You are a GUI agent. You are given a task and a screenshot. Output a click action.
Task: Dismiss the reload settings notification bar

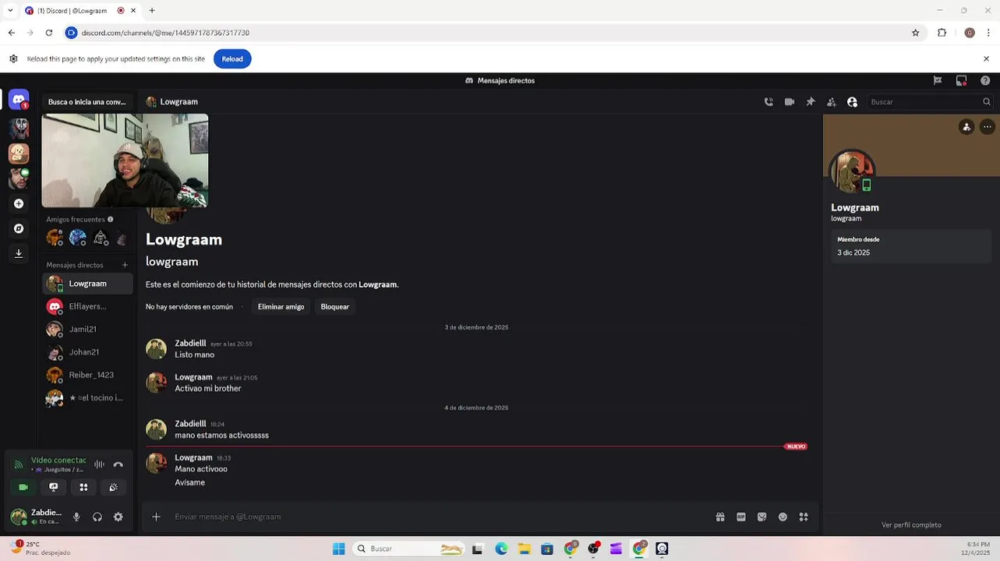coord(986,59)
